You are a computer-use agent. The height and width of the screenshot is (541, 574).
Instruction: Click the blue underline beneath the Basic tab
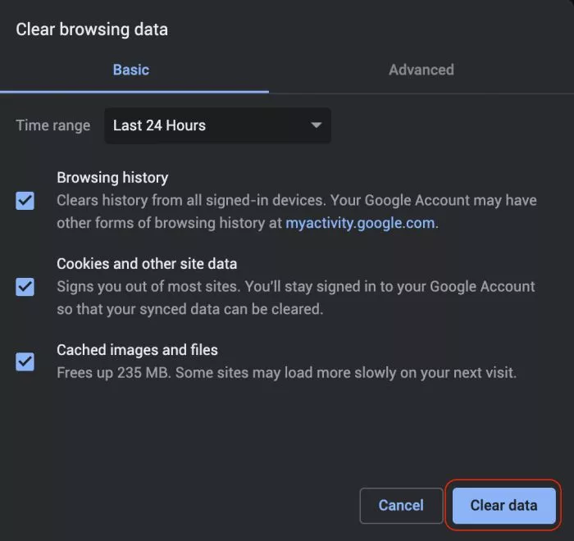(134, 92)
